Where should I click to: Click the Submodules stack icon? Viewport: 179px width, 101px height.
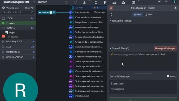(x=3, y=52)
